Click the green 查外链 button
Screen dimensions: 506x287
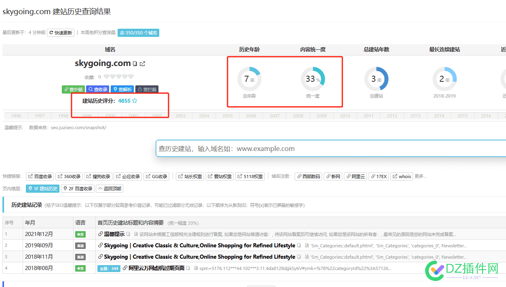pos(74,89)
